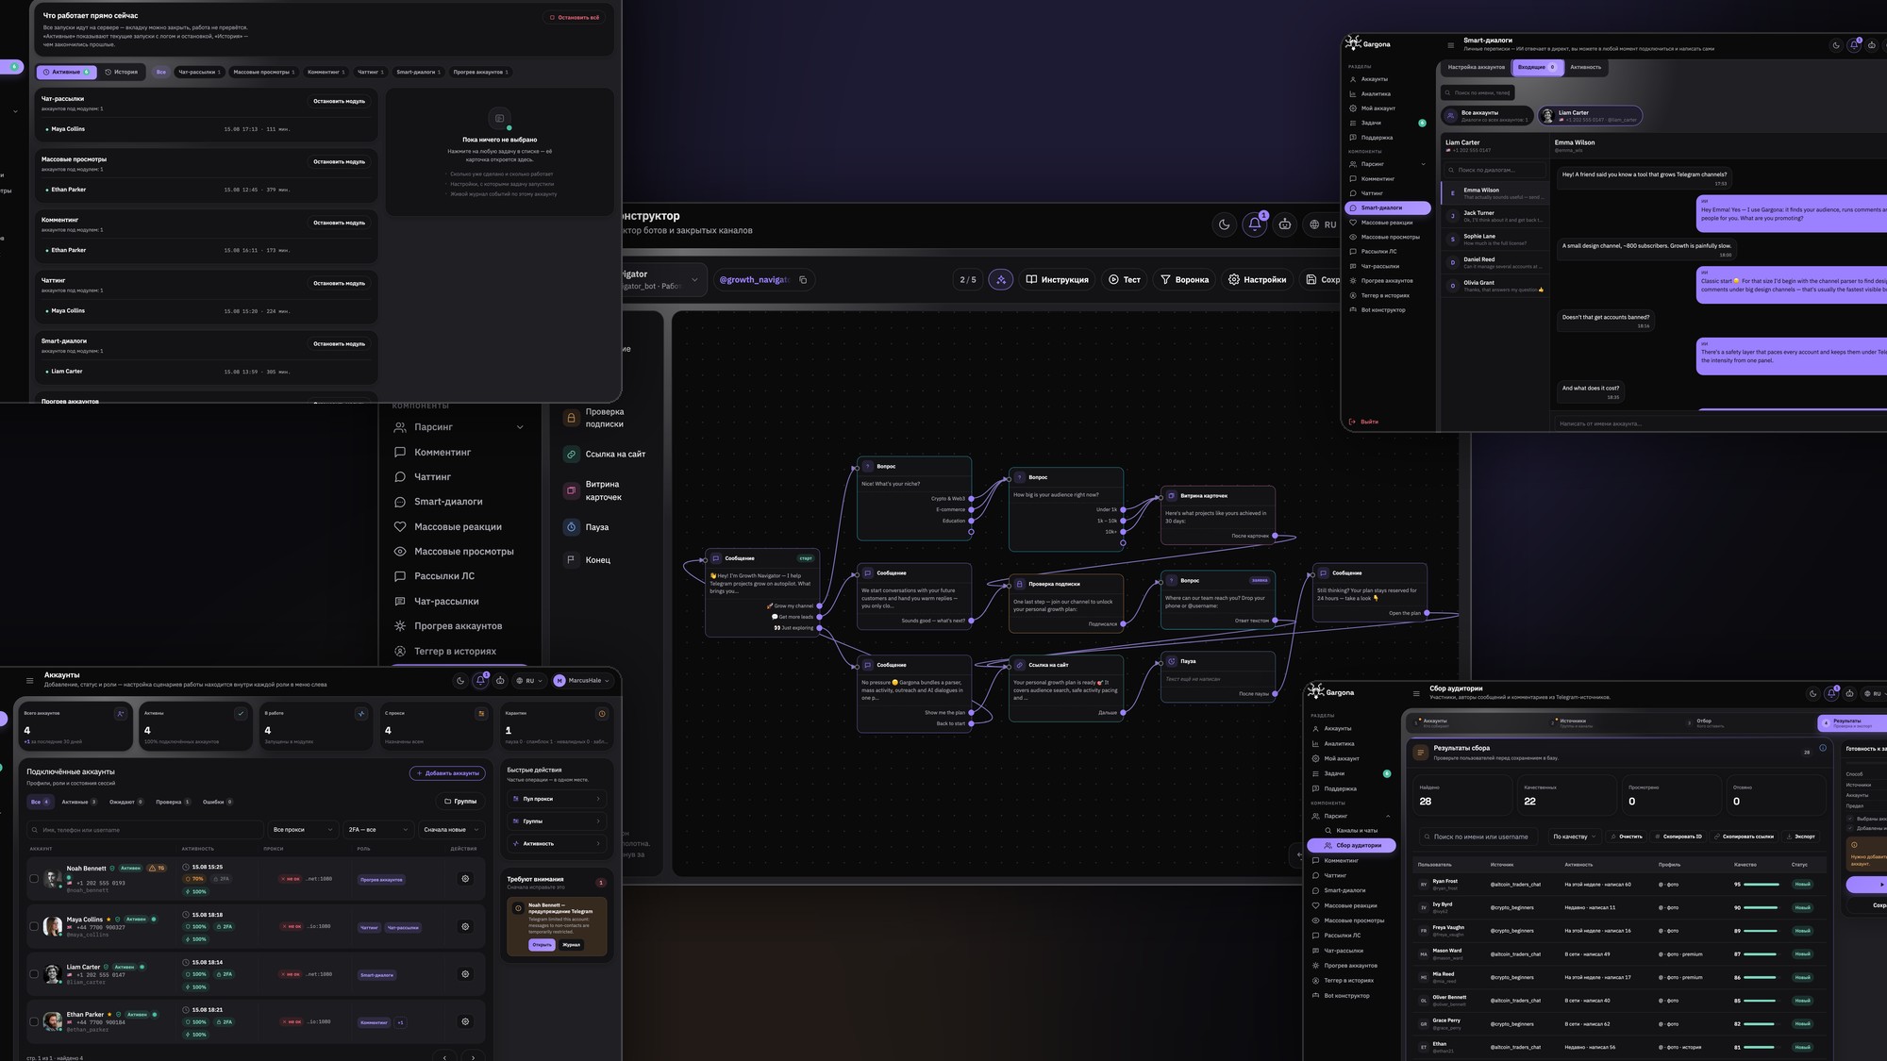1887x1061 pixels.
Task: Open notifications bell in the bot constructor header
Action: pyautogui.click(x=1255, y=224)
